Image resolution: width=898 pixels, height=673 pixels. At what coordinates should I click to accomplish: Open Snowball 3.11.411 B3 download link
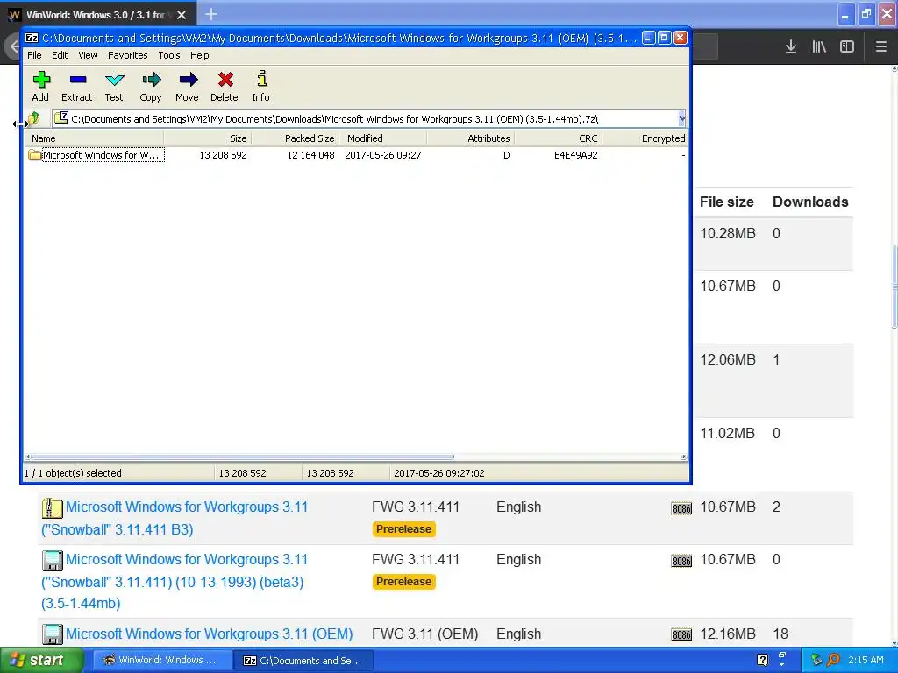175,518
